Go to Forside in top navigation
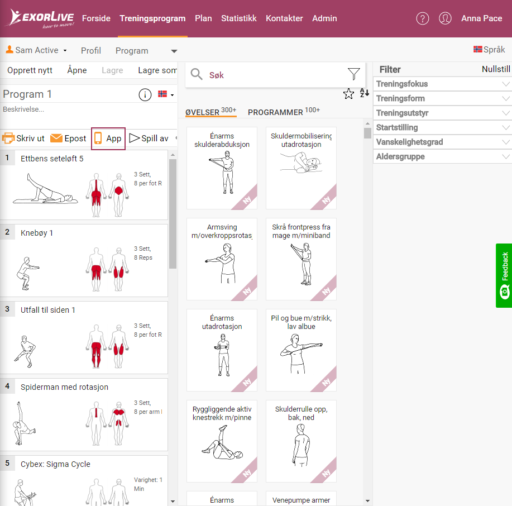This screenshot has height=506, width=512. pyautogui.click(x=96, y=18)
